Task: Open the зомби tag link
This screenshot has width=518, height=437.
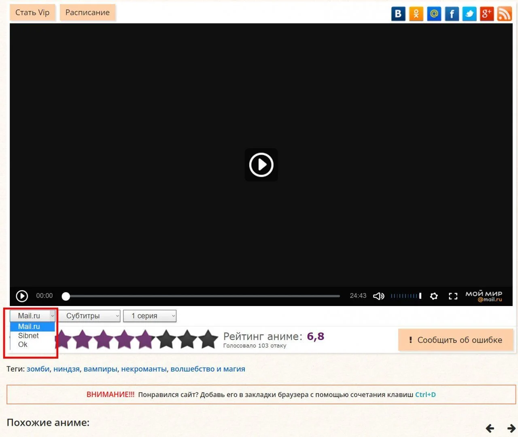Action: [x=38, y=369]
